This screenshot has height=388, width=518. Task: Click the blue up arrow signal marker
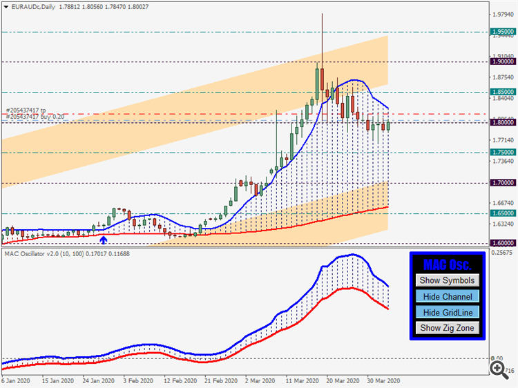(x=104, y=240)
